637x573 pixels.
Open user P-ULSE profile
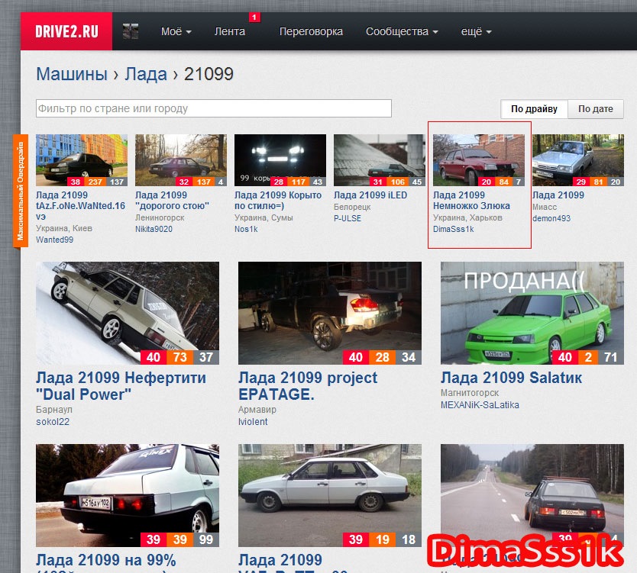click(348, 218)
